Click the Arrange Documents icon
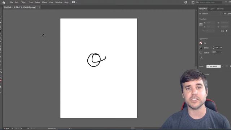The height and width of the screenshot is (130, 231). (x=74, y=2)
